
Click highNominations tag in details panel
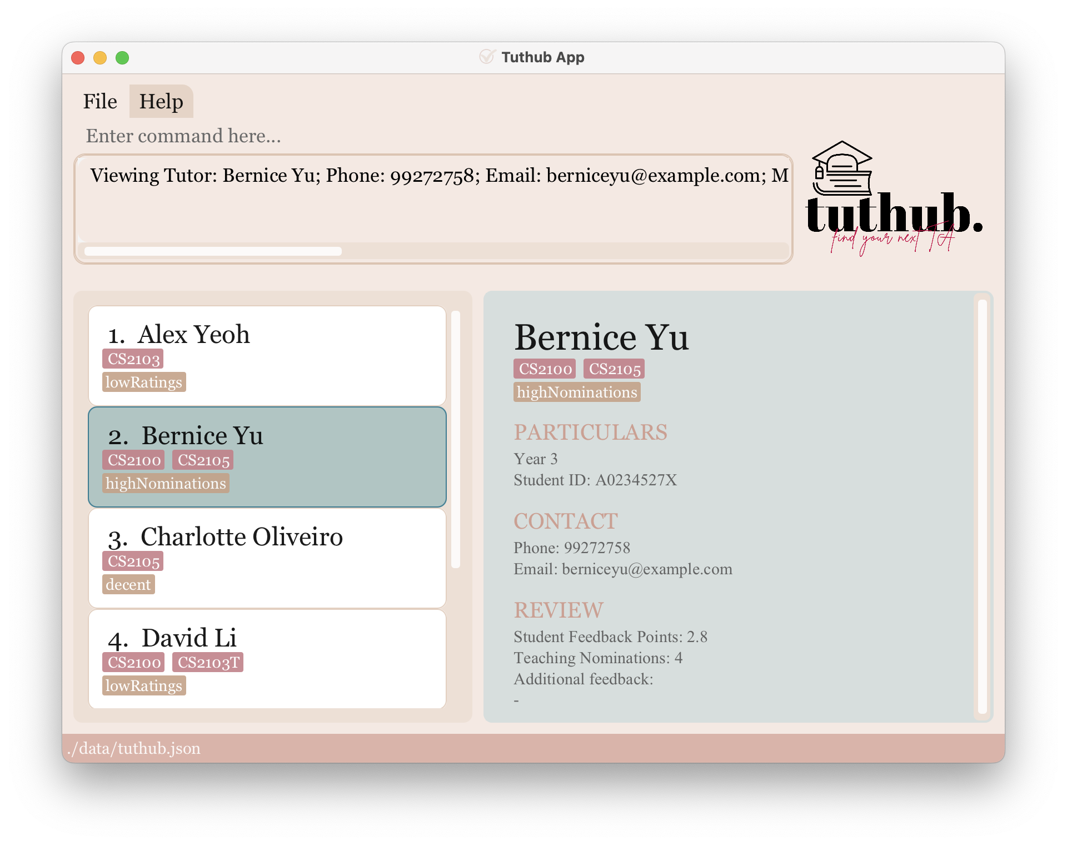tap(577, 392)
